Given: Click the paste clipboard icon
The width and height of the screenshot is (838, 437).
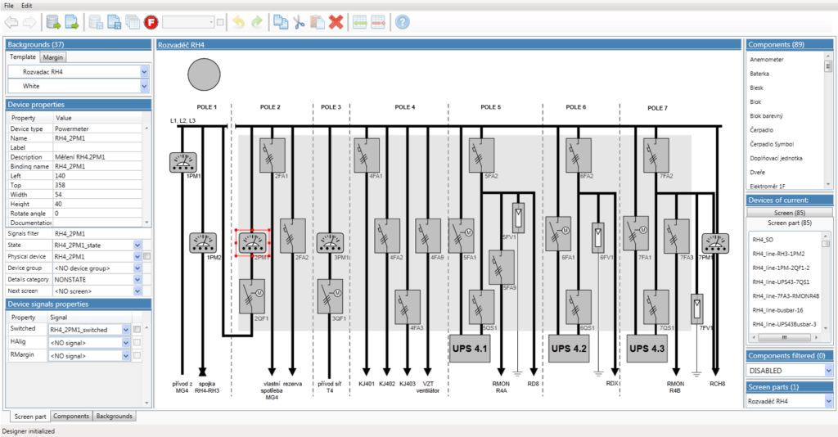Looking at the screenshot, I should click(317, 22).
